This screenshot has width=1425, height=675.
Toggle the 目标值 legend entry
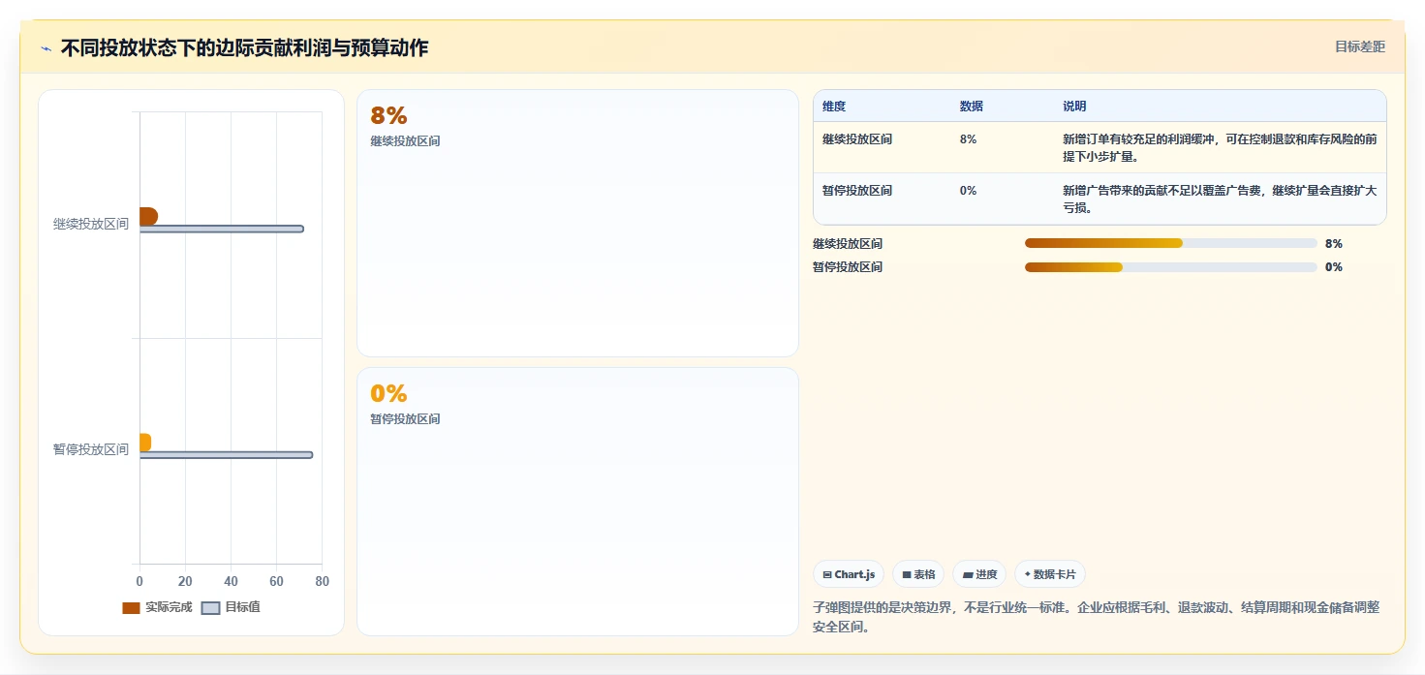coord(231,607)
